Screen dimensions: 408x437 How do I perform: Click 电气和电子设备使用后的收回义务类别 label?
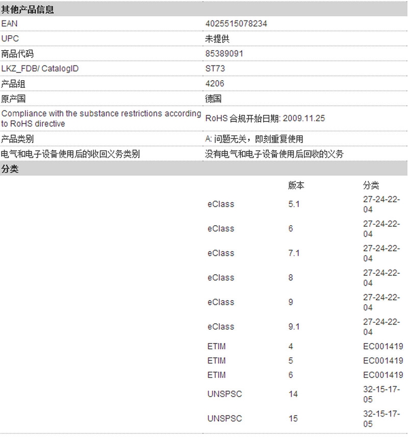[70, 154]
